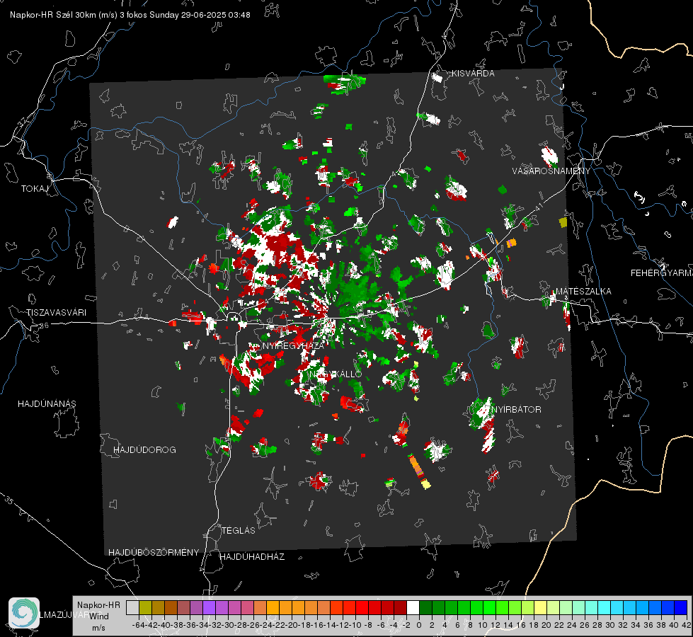The height and width of the screenshot is (637, 693).
Task: Click the HAJDÚDOROG town label
Action: tap(144, 450)
